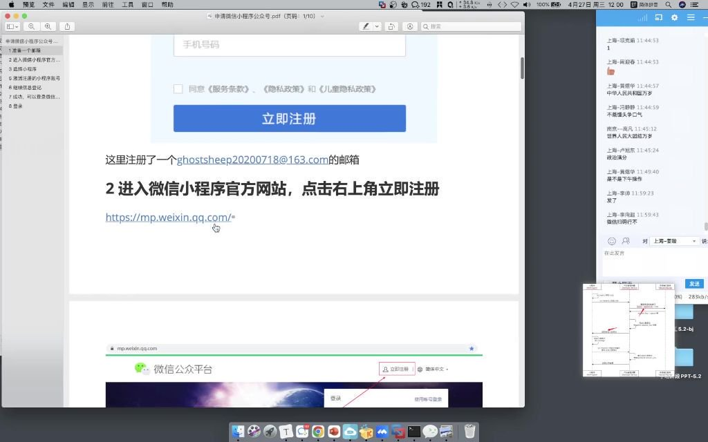Open the hamburger menu in chat panel
This screenshot has width=708, height=442.
coord(691,17)
